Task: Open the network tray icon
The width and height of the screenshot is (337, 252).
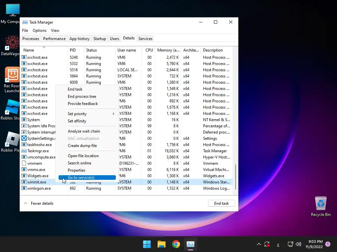Action: [290, 244]
